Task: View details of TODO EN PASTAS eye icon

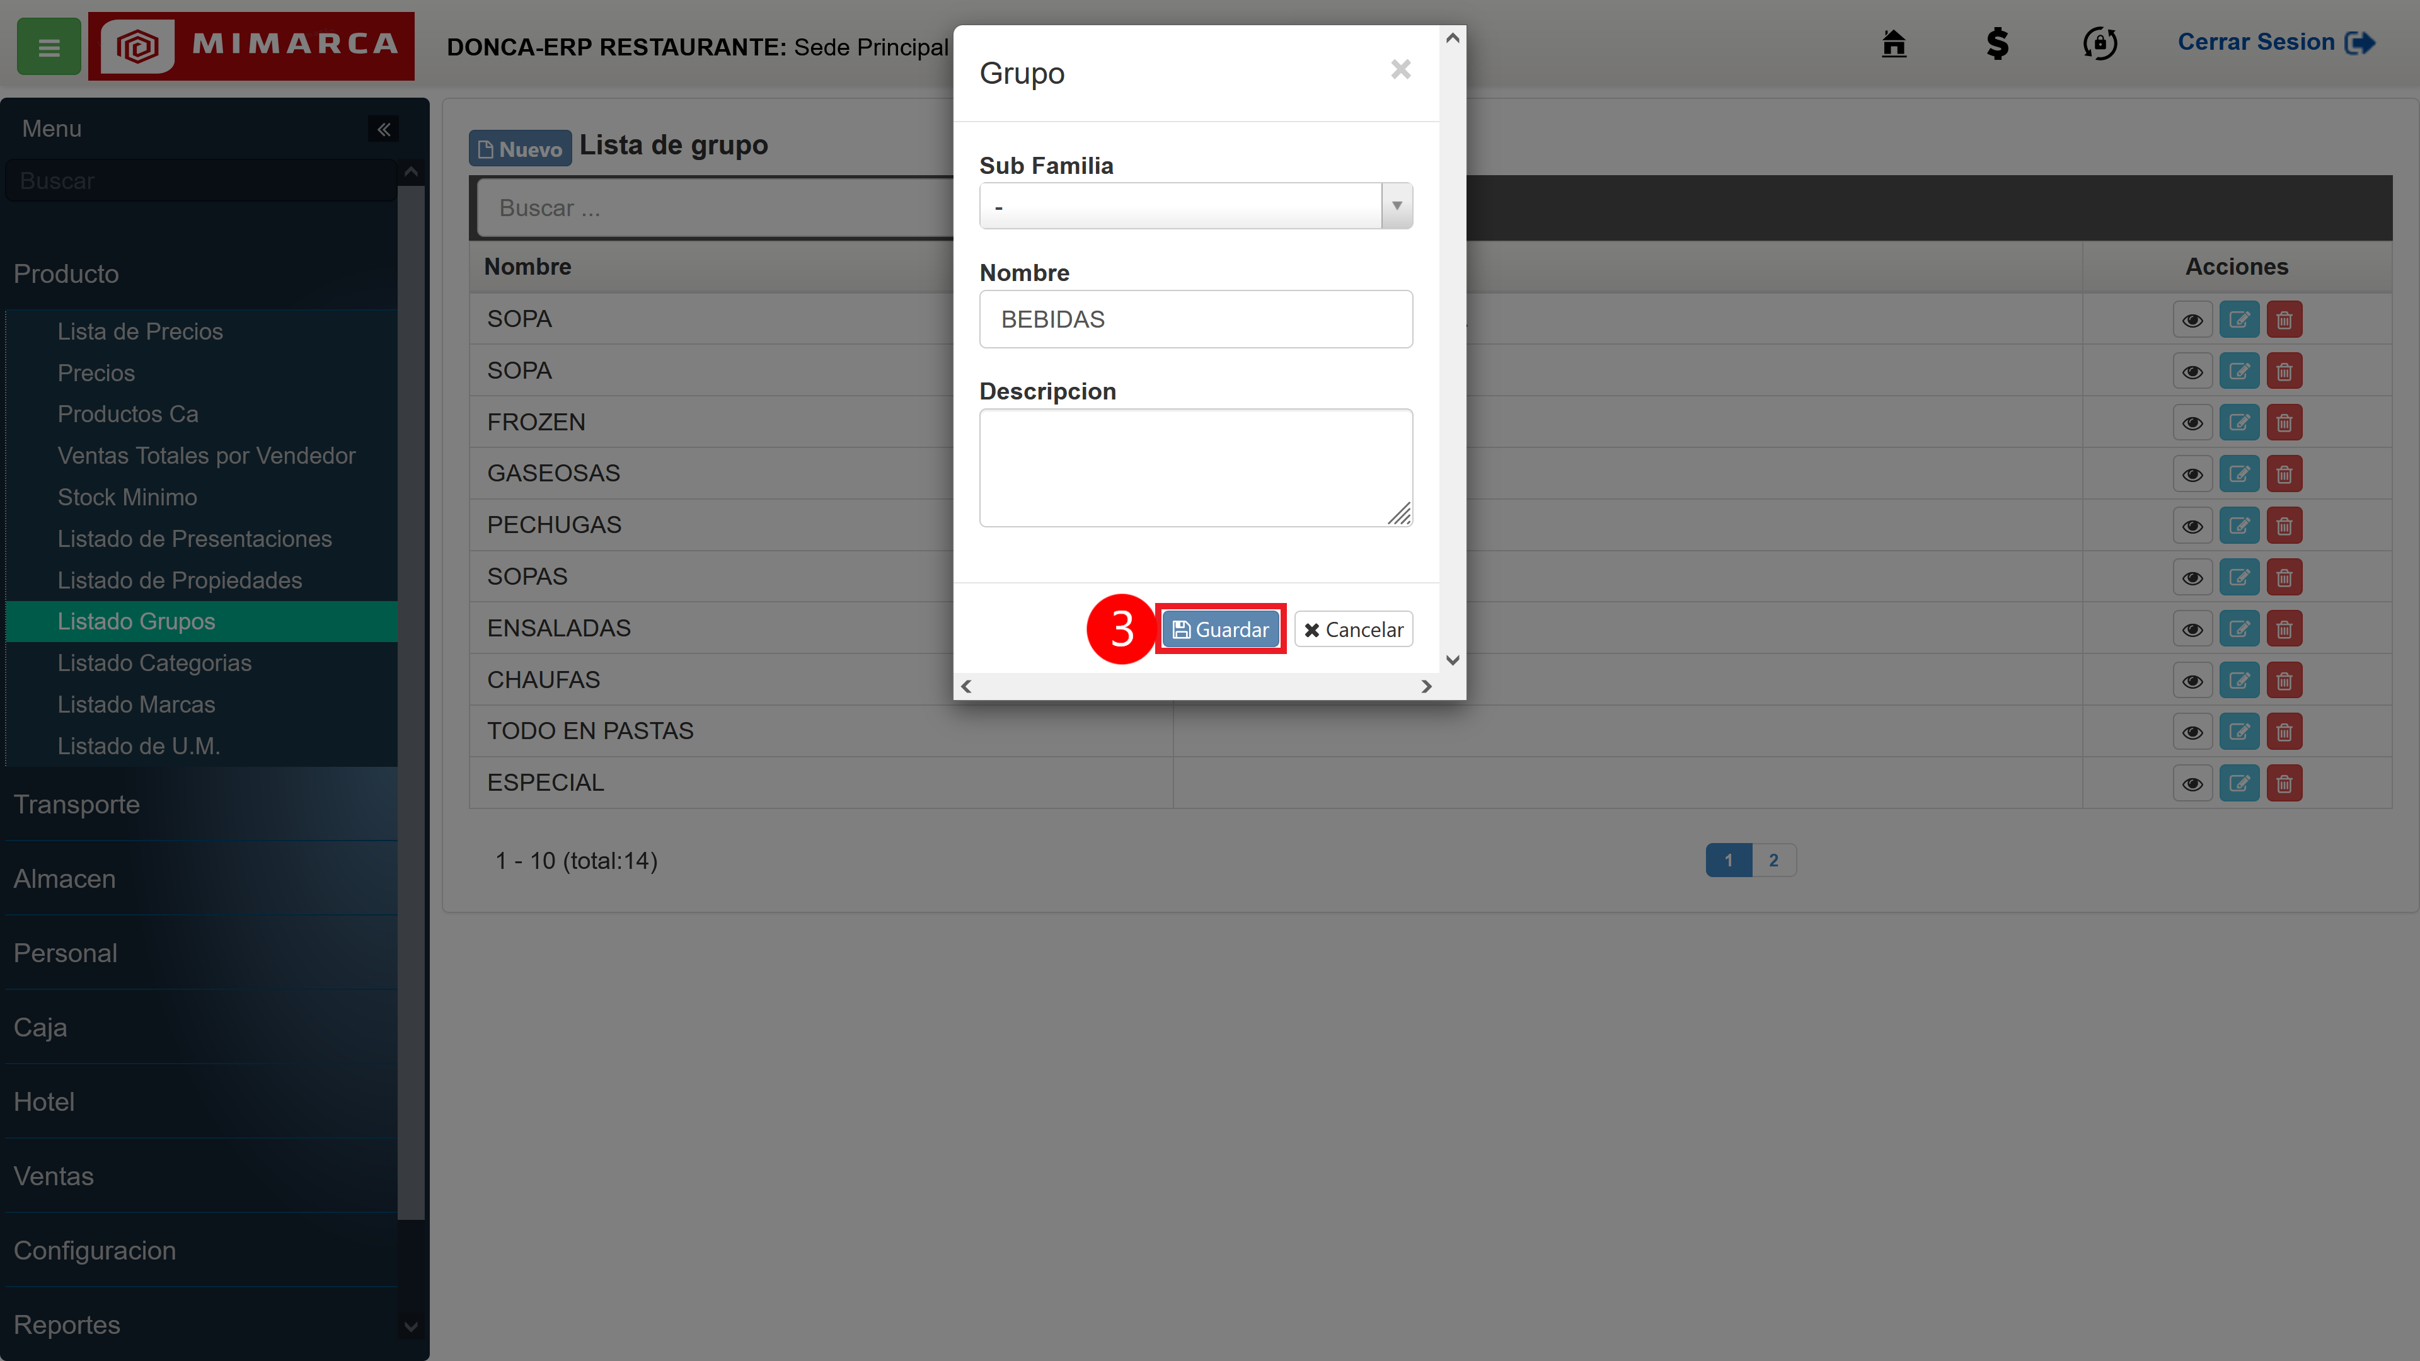Action: coord(2192,732)
